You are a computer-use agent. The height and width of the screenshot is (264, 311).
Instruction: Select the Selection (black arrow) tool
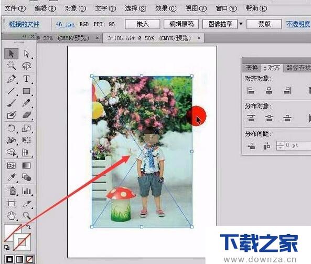coord(12,54)
